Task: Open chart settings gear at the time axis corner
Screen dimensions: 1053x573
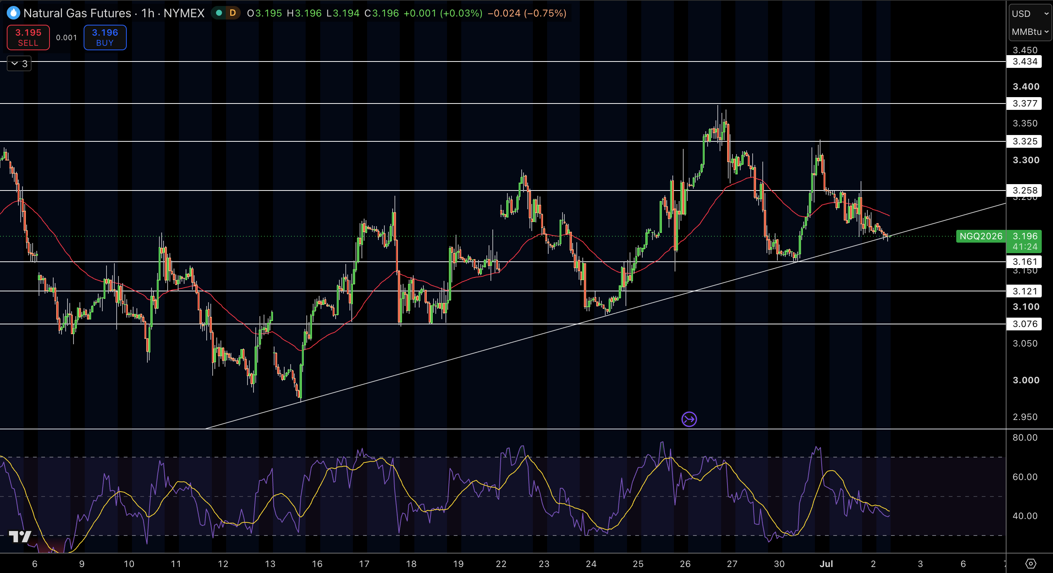Action: (x=1031, y=564)
